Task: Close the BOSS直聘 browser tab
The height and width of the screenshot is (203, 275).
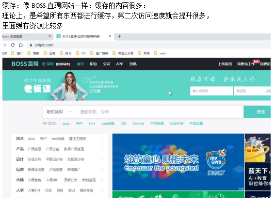Action: point(110,36)
